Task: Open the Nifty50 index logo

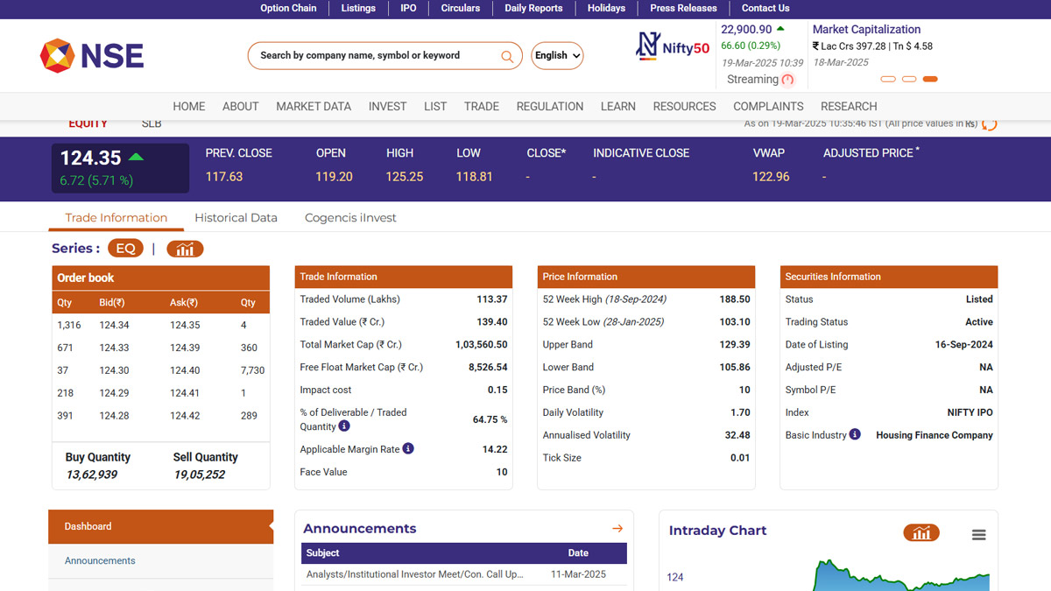Action: [672, 46]
